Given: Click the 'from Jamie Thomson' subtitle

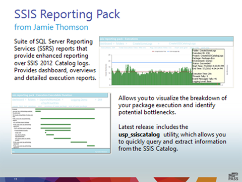Looking at the screenshot, I should point(51,27).
